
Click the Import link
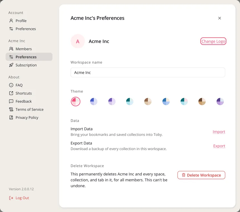219,132
